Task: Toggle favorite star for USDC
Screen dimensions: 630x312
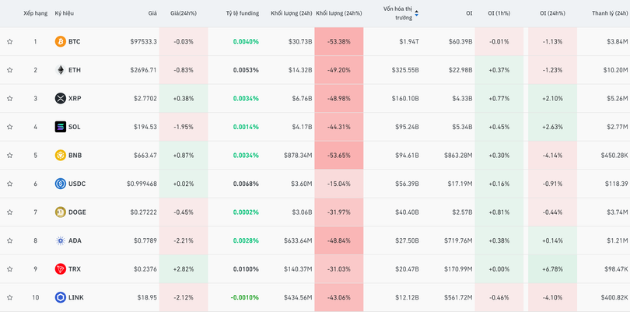Action: coord(9,184)
